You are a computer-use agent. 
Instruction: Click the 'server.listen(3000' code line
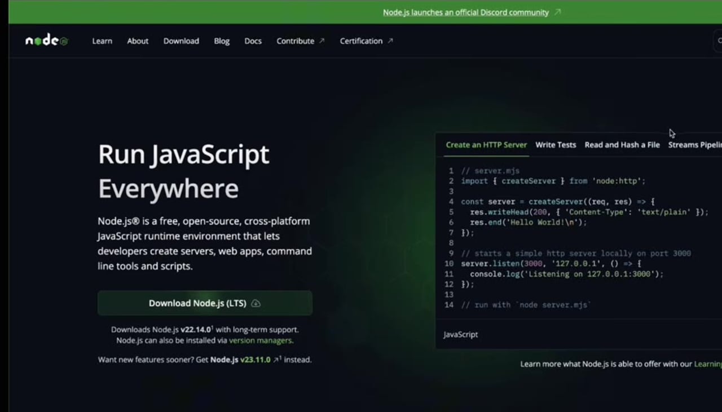[551, 263]
